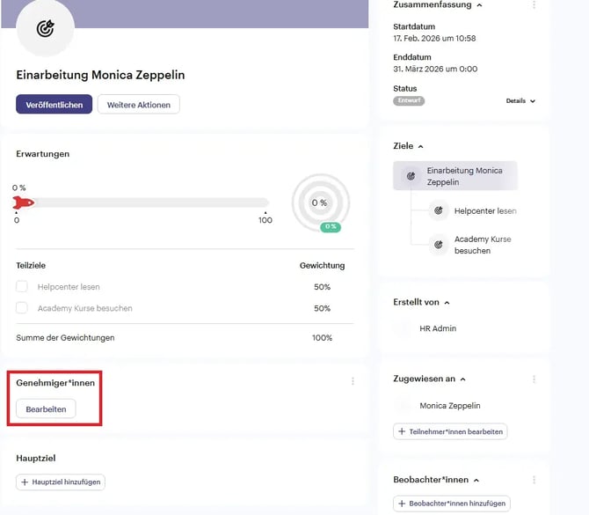Image resolution: width=589 pixels, height=515 pixels.
Task: Click the 100% Summe der Gewichtungen value
Action: pyautogui.click(x=322, y=338)
